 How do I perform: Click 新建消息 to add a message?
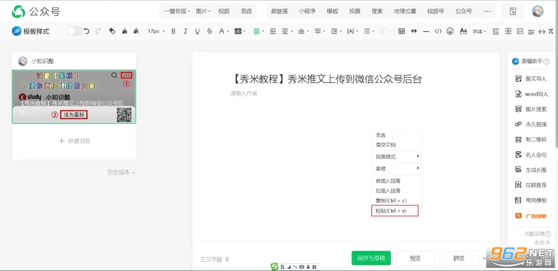click(74, 141)
